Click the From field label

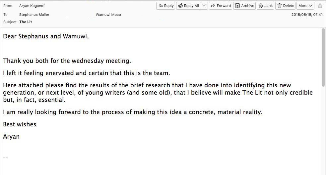pos(8,6)
